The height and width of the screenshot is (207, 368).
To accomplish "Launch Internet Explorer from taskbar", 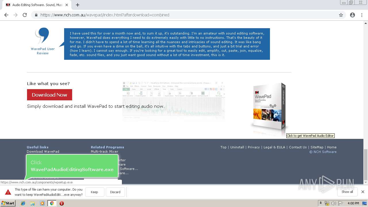I will coord(23,203).
